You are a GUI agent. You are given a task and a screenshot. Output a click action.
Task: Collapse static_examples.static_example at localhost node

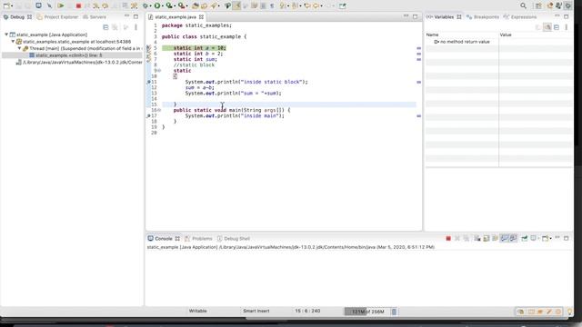pos(13,42)
